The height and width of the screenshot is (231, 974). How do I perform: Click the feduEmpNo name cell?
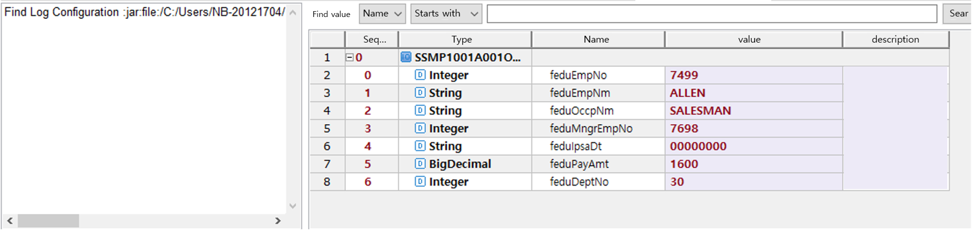pos(598,75)
